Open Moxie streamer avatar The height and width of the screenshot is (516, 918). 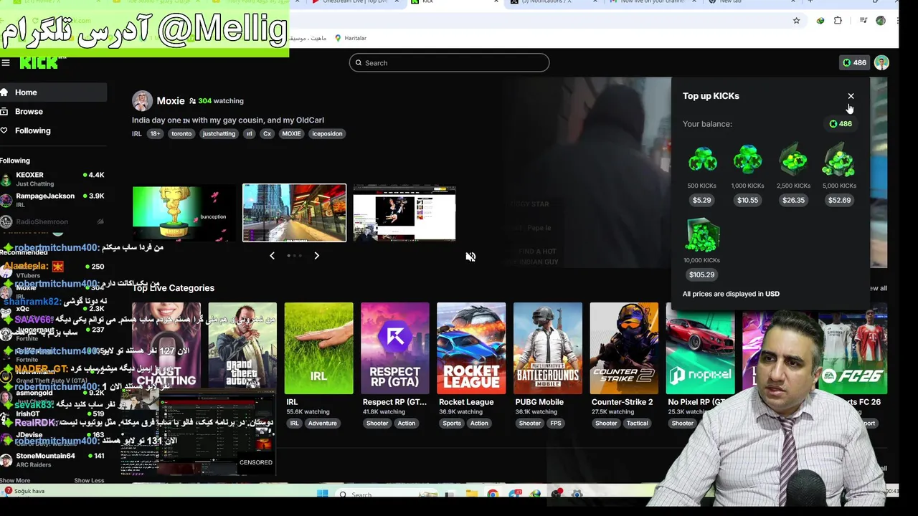(142, 101)
